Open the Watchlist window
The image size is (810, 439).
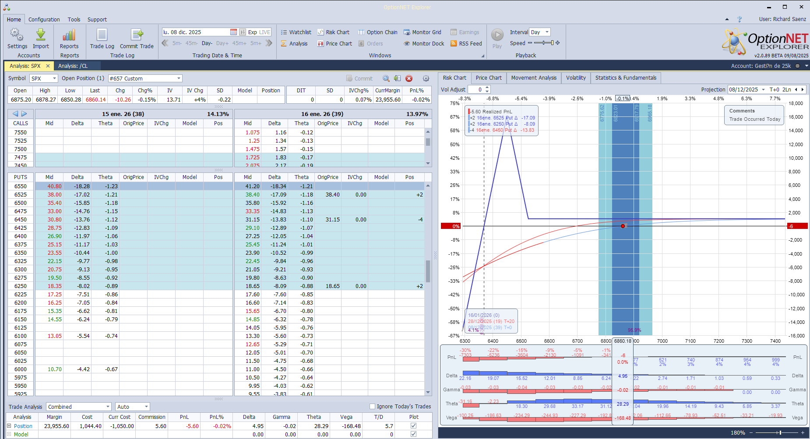point(296,32)
